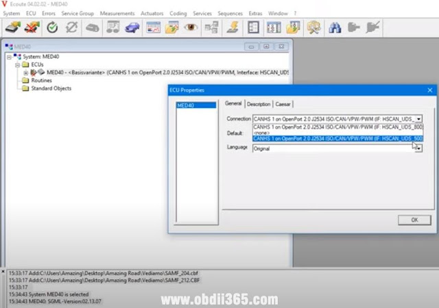Expand the MED40 Basisvariante tree node
Viewport: 439px width, 308px height.
(x=26, y=73)
